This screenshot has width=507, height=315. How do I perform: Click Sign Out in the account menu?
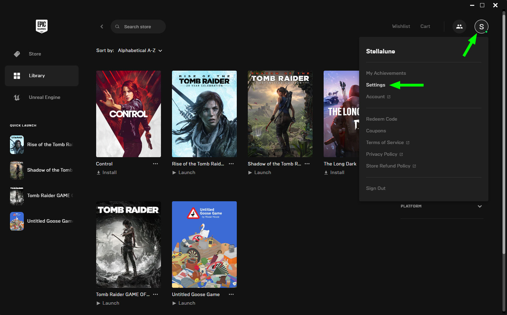pos(376,188)
